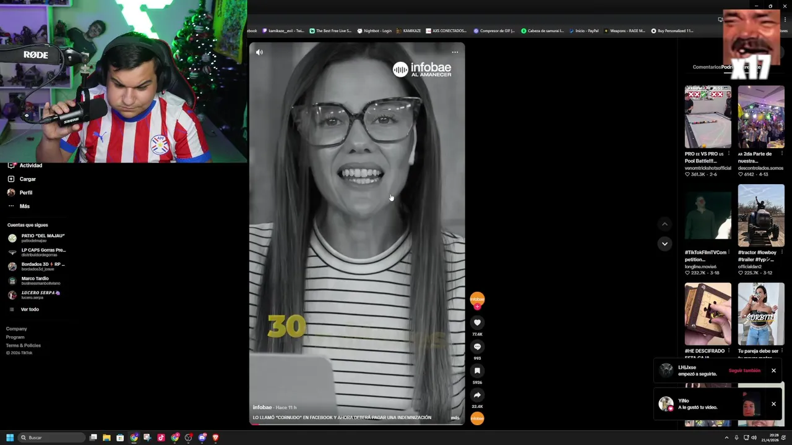The width and height of the screenshot is (792, 445).
Task: Open options for the #tractor #lowboy video
Action: (x=782, y=252)
